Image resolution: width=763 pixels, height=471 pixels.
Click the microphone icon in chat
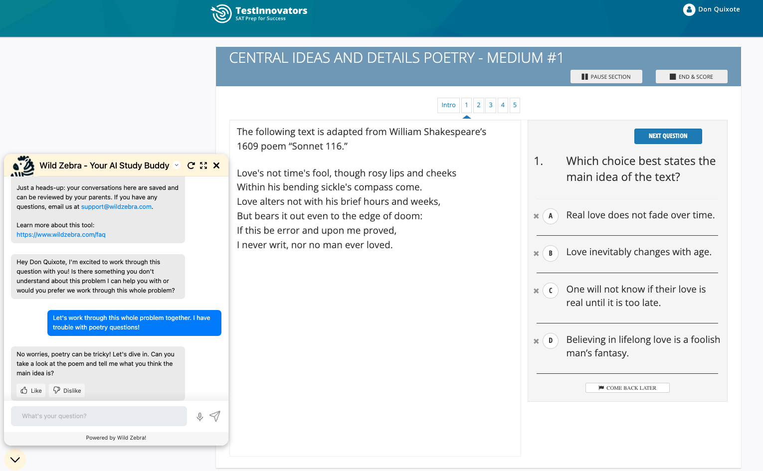pyautogui.click(x=199, y=417)
